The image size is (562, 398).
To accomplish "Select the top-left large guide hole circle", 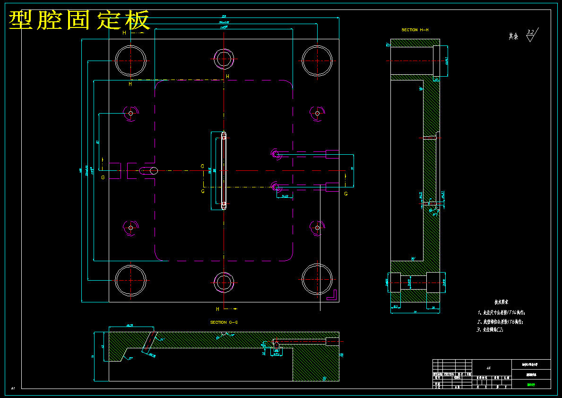I will 130,61.
